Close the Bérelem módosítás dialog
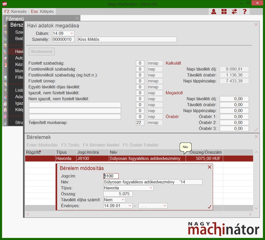 click(210, 167)
